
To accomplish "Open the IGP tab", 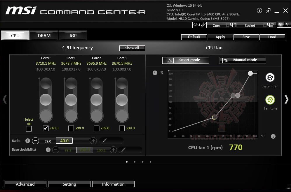I will coord(73,35).
